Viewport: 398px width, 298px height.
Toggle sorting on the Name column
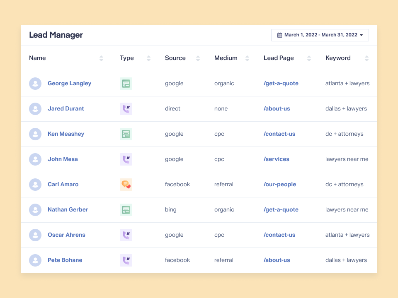(102, 58)
